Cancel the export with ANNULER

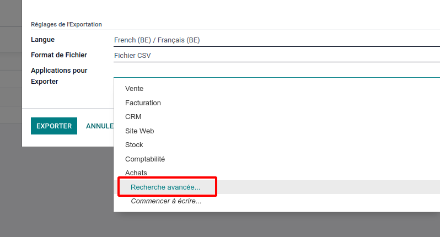coord(100,126)
